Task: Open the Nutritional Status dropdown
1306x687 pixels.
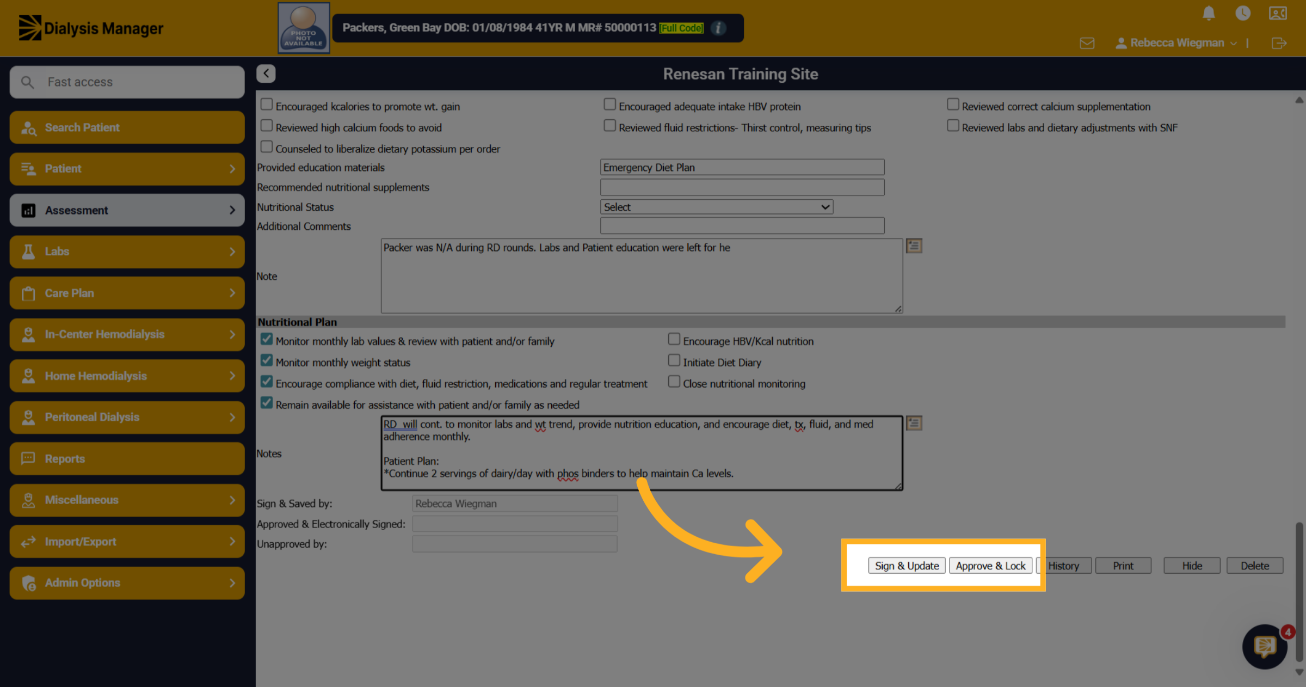Action: (717, 207)
